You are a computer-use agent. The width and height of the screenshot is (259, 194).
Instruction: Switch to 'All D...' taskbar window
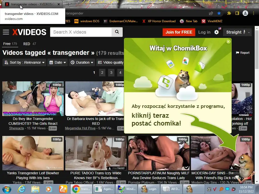pos(171,189)
